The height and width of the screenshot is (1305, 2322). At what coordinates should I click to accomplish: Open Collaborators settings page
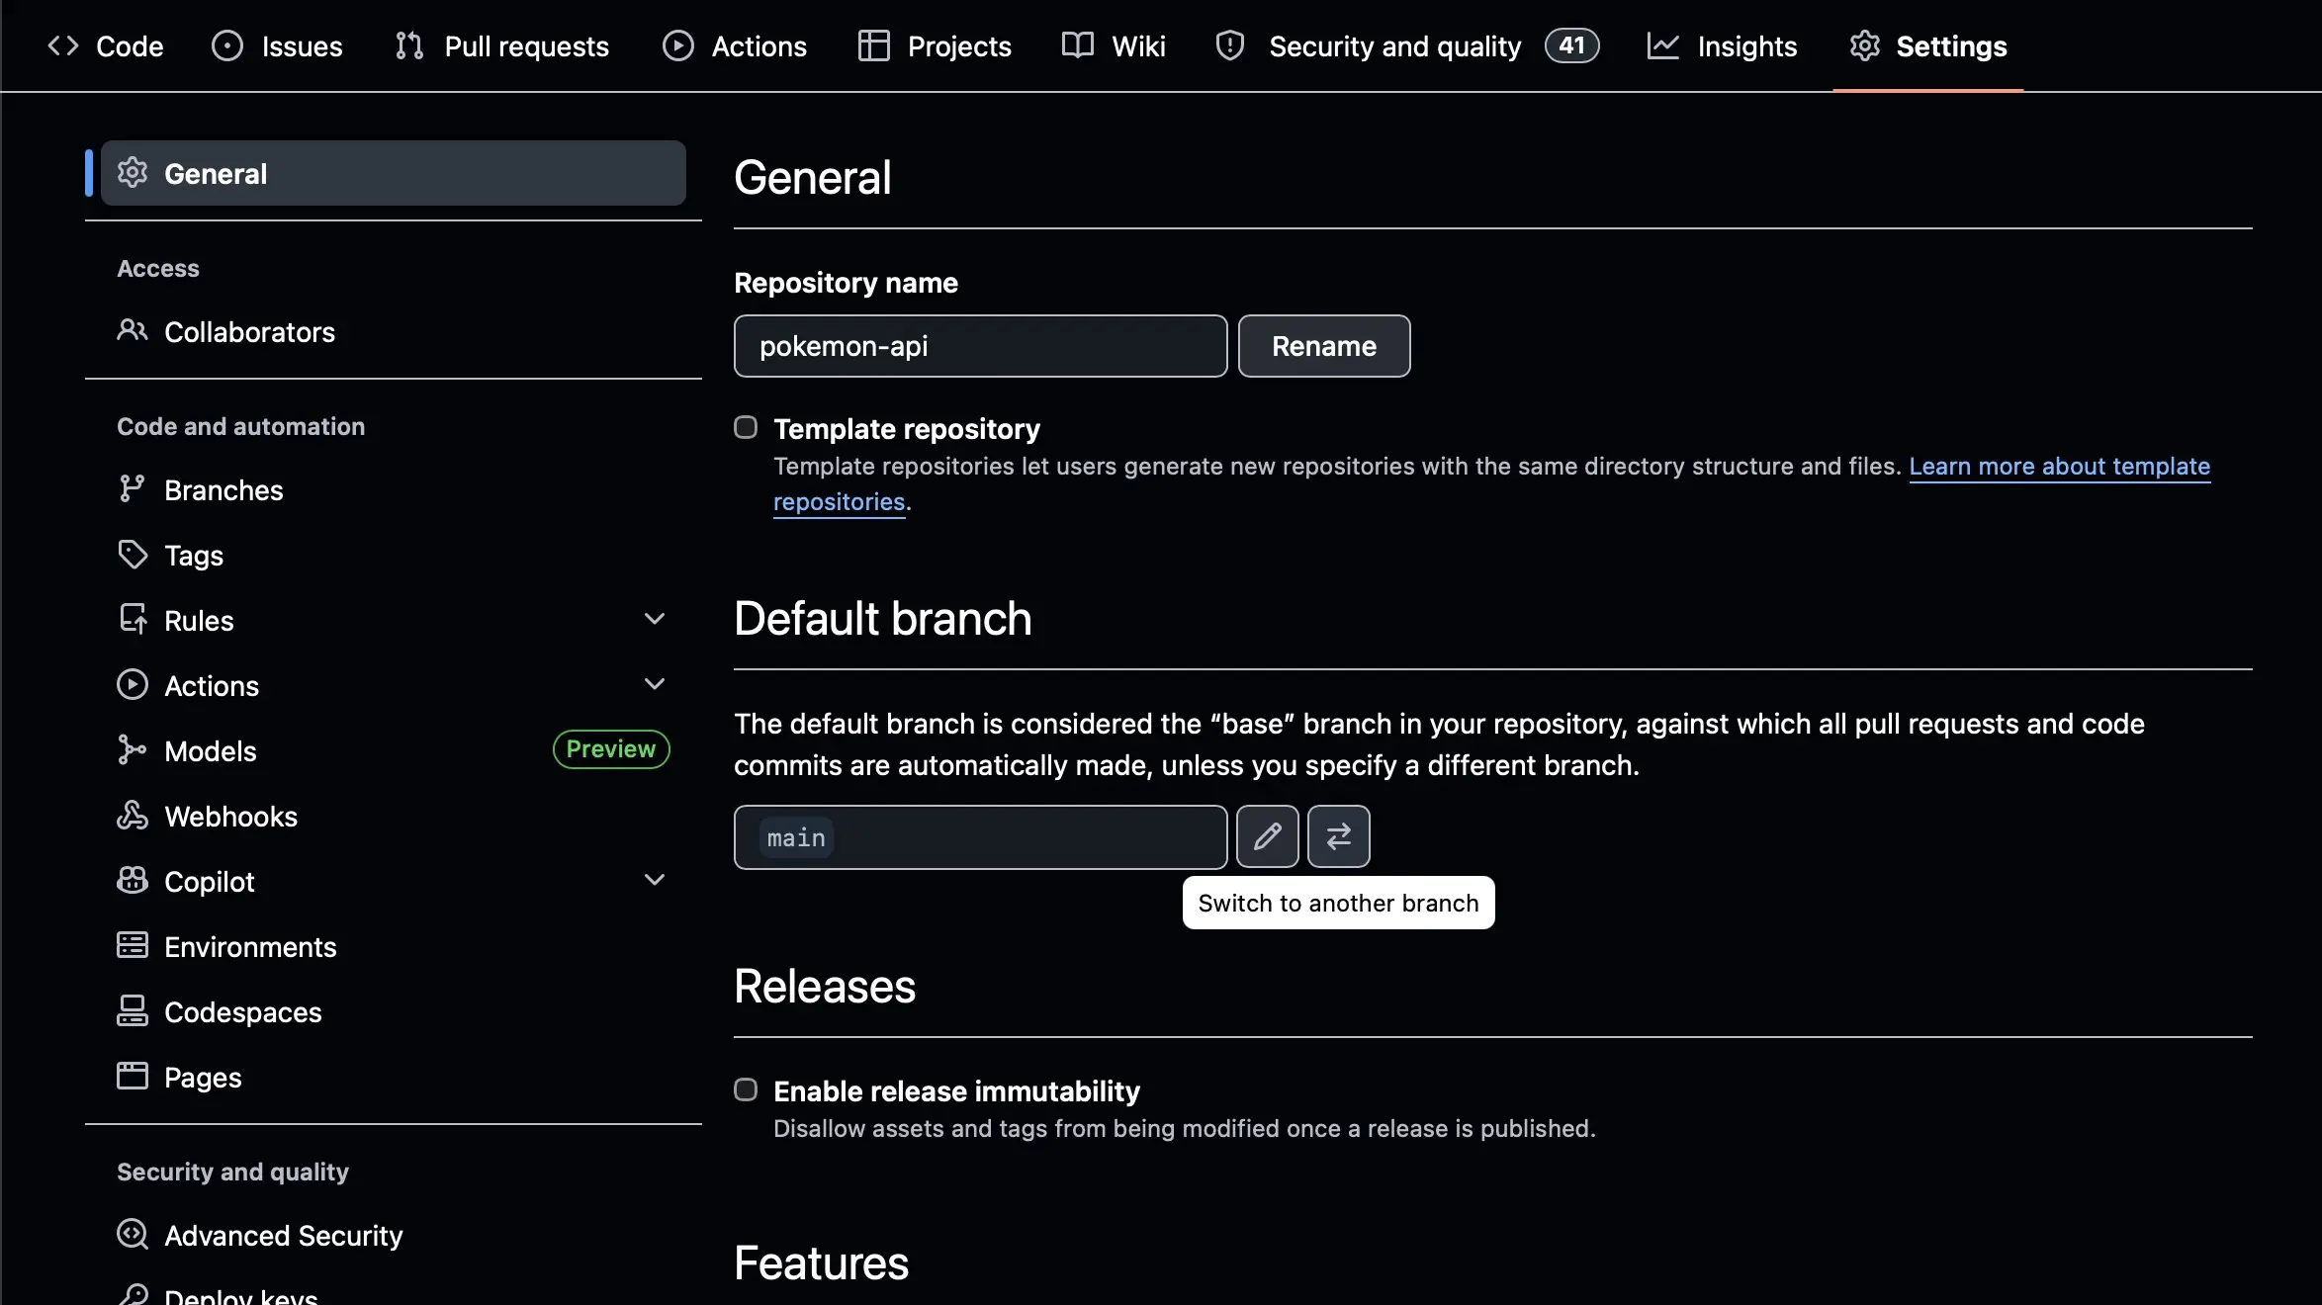click(394, 331)
